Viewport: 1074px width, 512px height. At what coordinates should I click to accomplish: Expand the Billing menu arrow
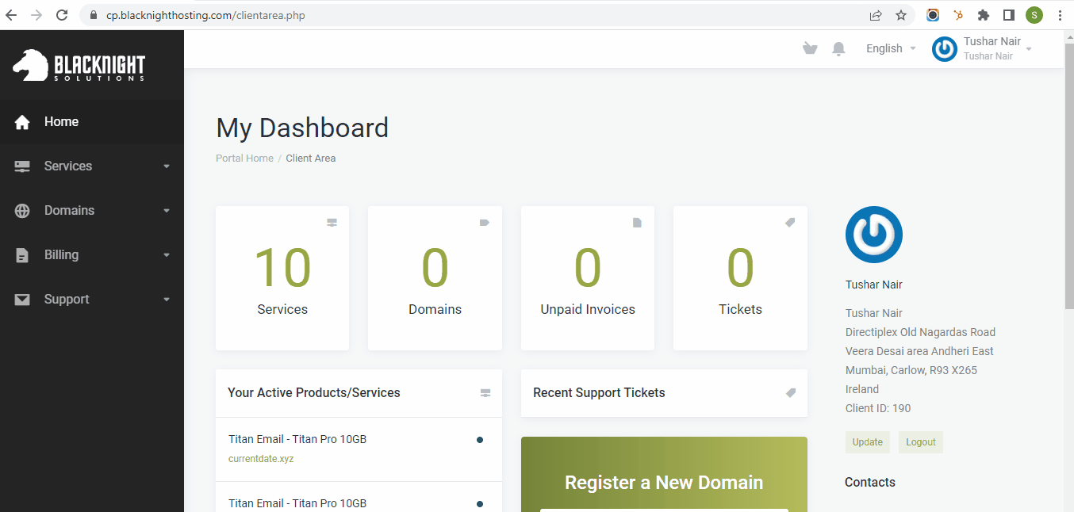point(167,255)
